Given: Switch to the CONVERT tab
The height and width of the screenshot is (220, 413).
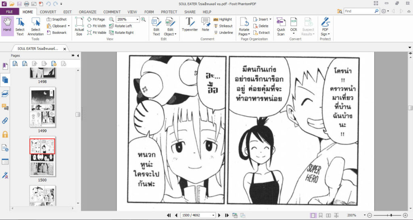Looking at the screenshot, I should point(48,12).
